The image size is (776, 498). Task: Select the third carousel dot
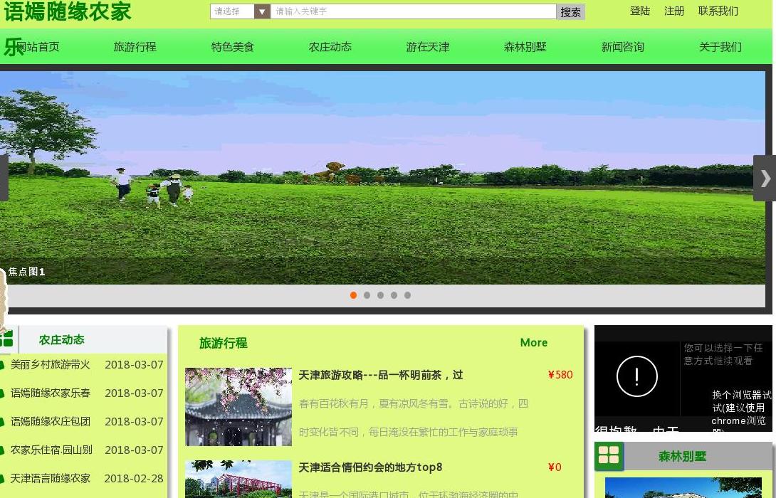tap(380, 295)
